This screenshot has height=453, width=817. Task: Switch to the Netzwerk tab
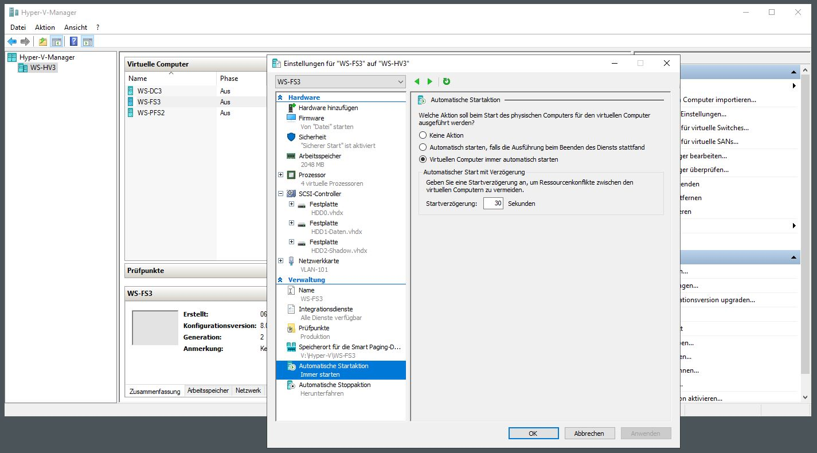(248, 390)
